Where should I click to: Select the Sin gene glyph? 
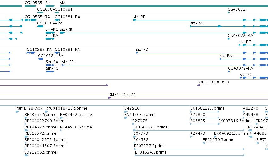click(x=50, y=6)
